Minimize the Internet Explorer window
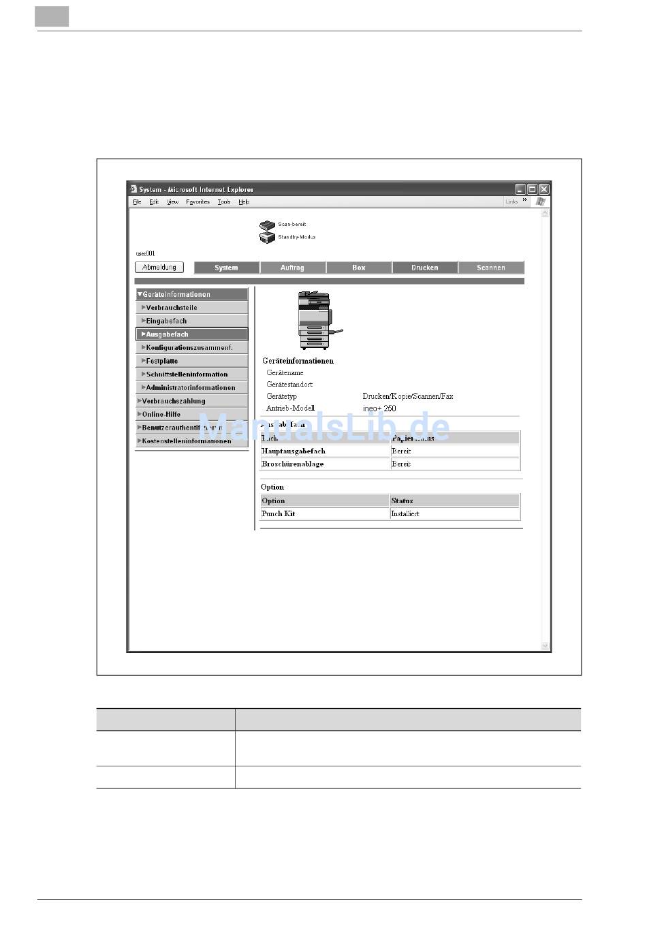647x926 pixels. click(x=520, y=189)
